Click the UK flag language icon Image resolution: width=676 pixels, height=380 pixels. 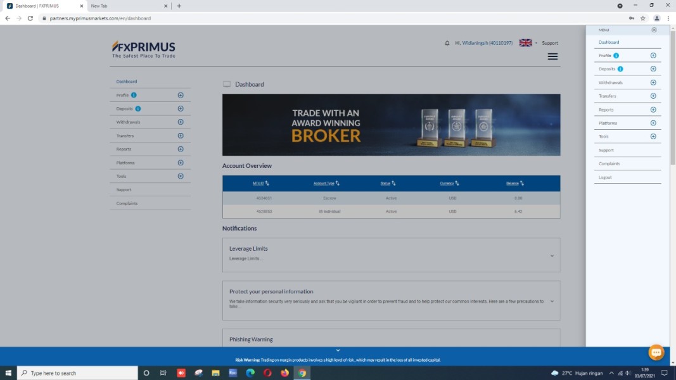point(526,42)
